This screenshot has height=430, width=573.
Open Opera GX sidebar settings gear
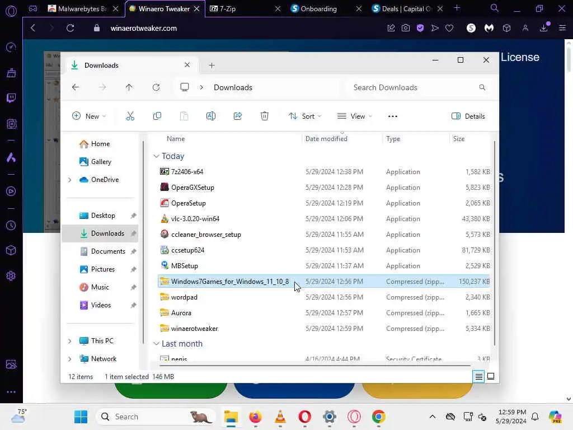(x=11, y=275)
